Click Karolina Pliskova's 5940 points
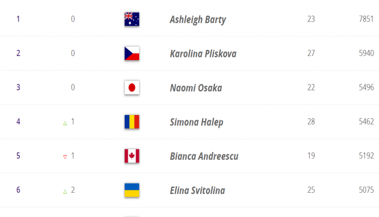Viewport: 379px width, 217px height. coord(366,53)
